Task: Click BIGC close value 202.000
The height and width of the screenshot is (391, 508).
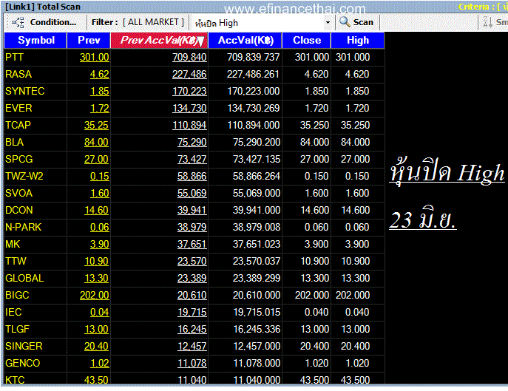Action: tap(311, 295)
